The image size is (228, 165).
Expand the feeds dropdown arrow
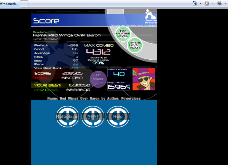pyautogui.click(x=213, y=3)
